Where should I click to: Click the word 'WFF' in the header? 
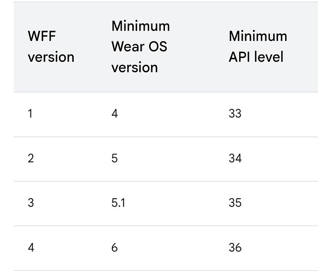click(x=42, y=37)
